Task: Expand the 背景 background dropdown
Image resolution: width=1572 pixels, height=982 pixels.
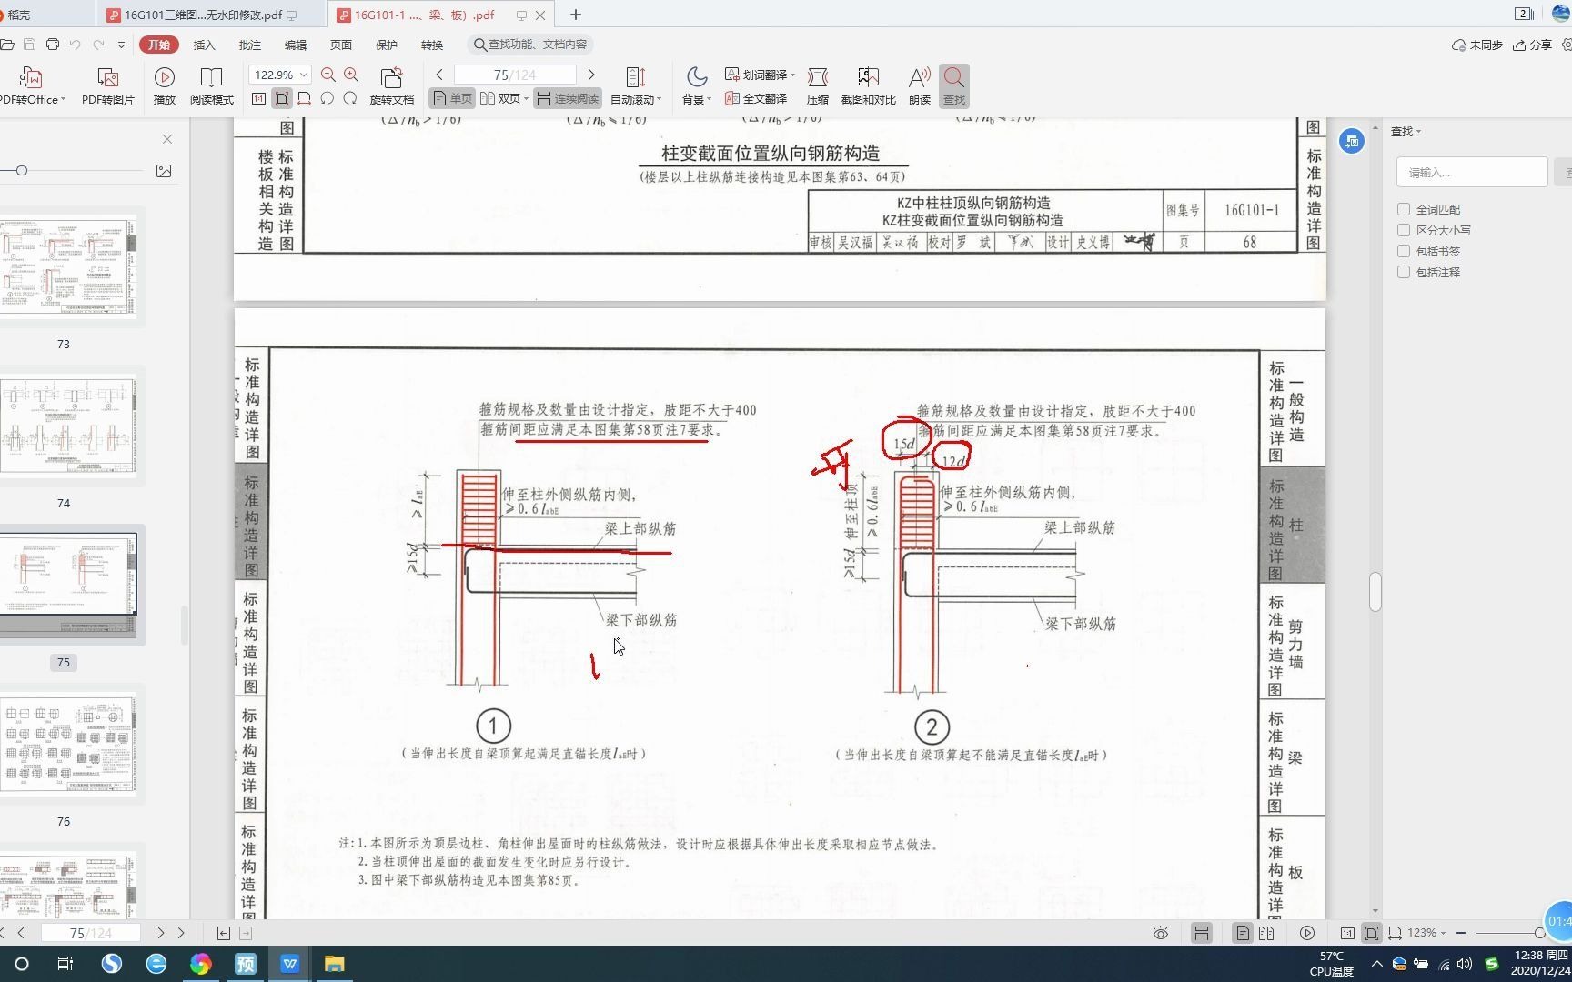Action: [x=709, y=99]
